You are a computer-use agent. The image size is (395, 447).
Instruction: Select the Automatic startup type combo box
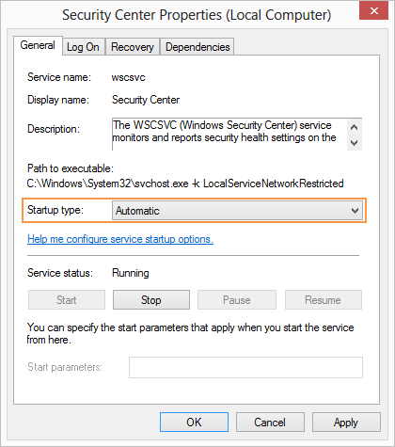point(237,211)
